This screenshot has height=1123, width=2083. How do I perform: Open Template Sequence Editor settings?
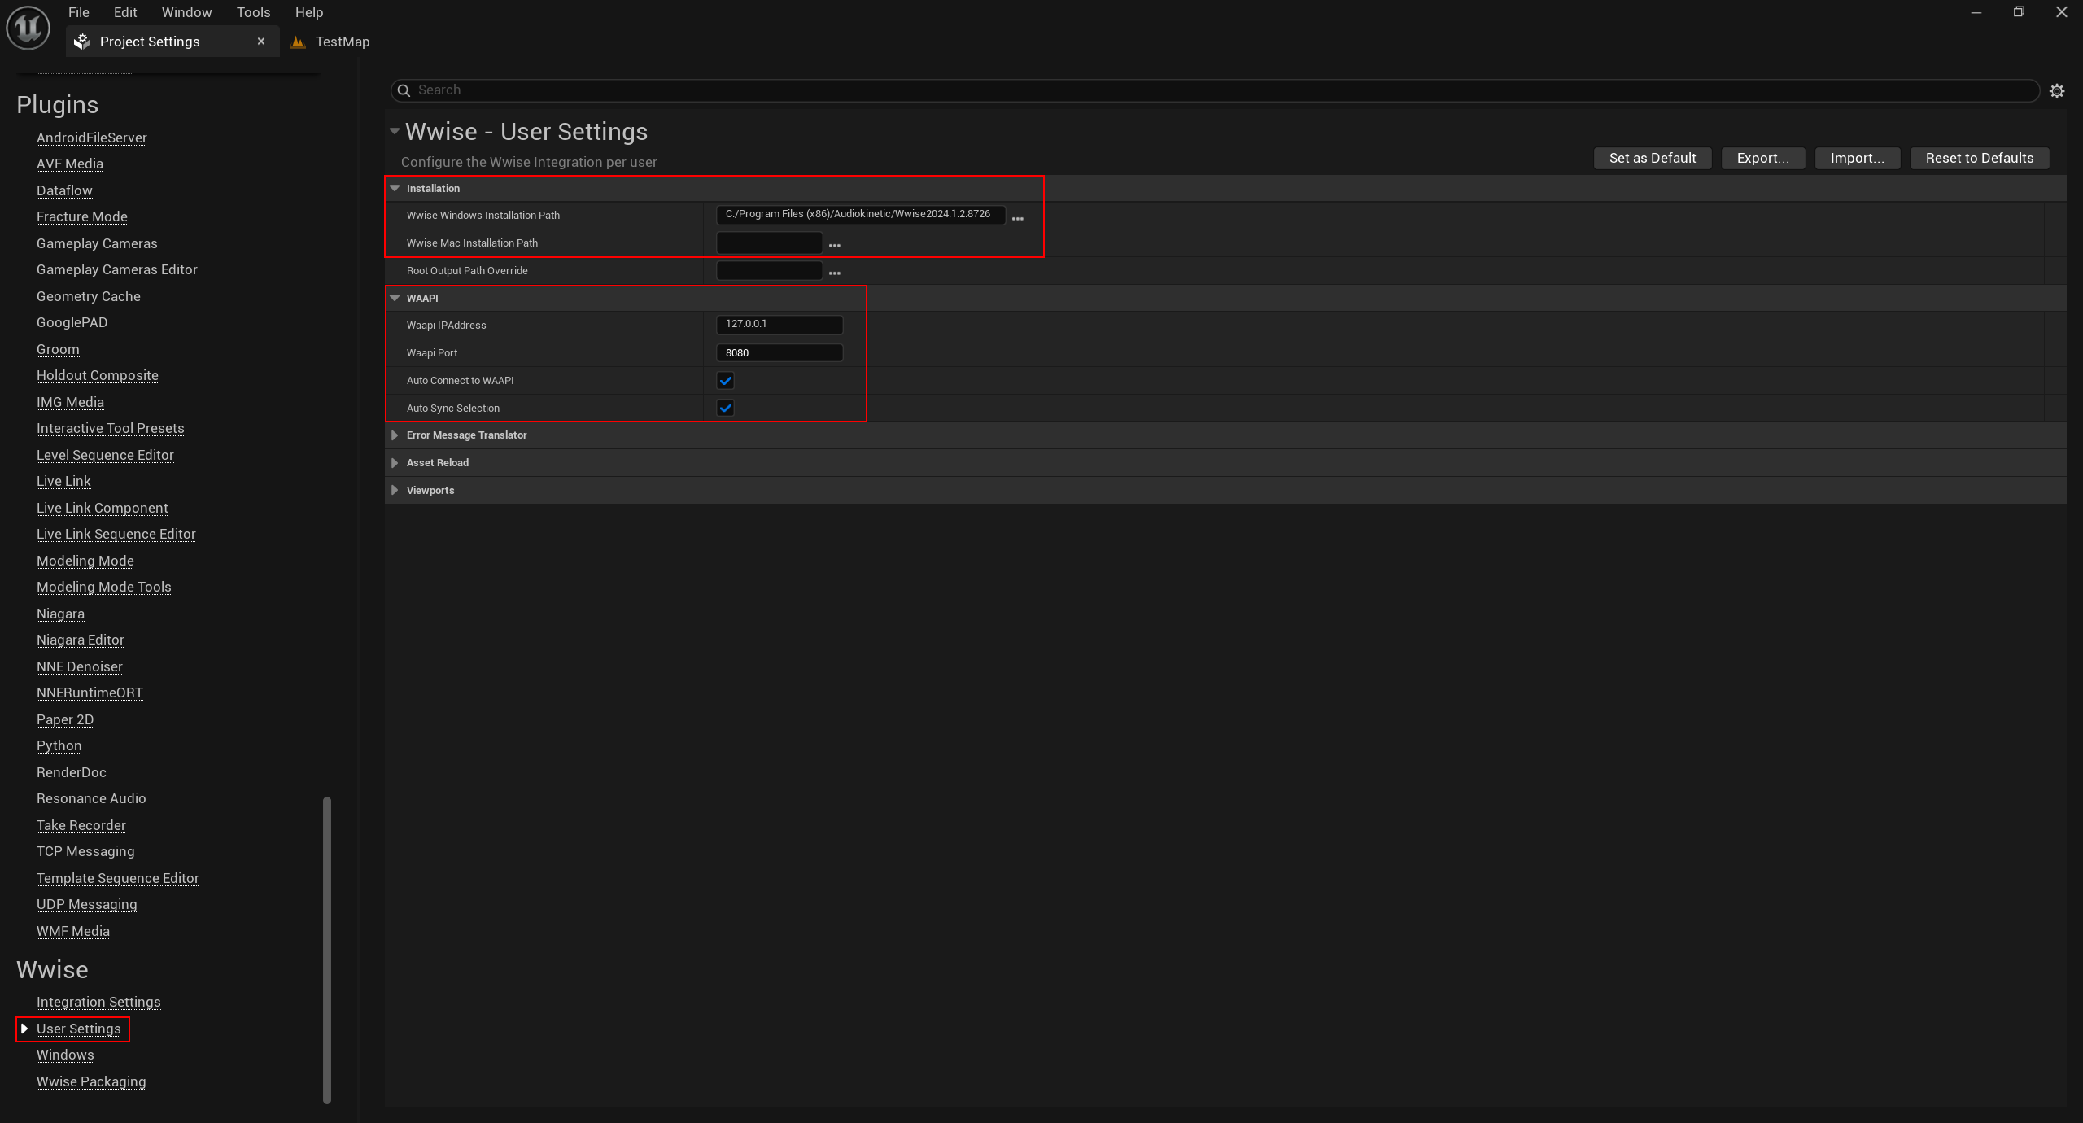118,878
